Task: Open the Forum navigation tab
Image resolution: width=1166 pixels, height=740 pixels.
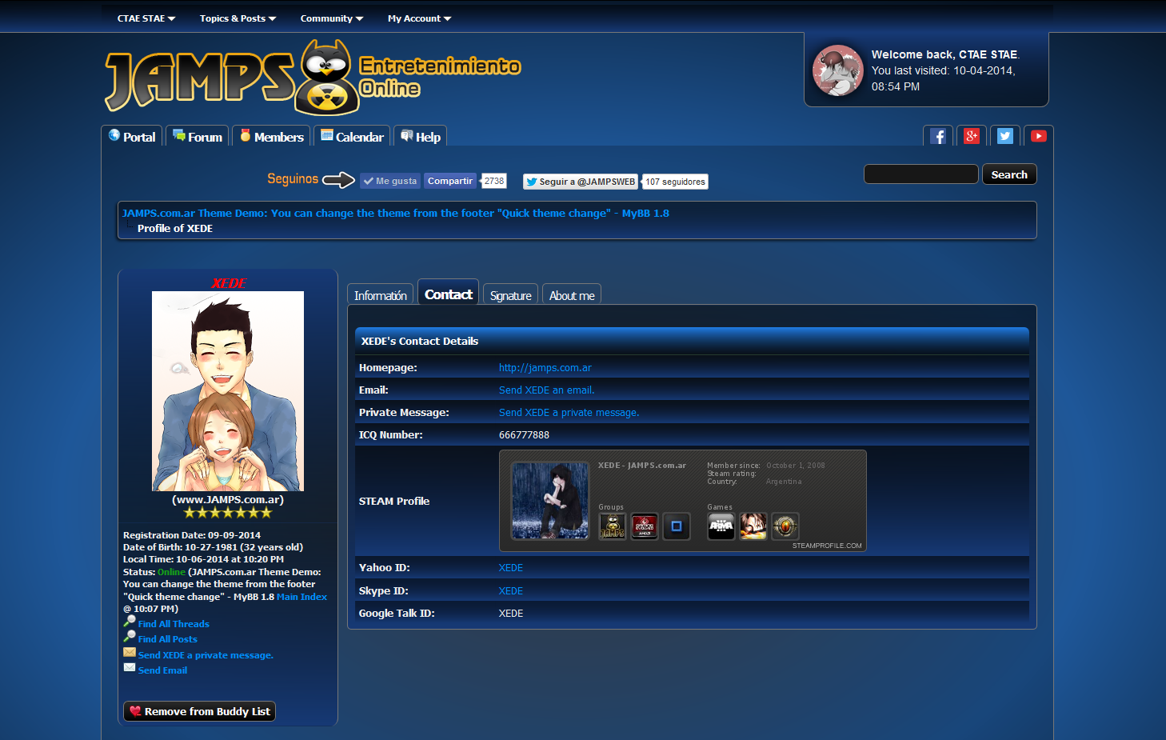Action: click(198, 137)
